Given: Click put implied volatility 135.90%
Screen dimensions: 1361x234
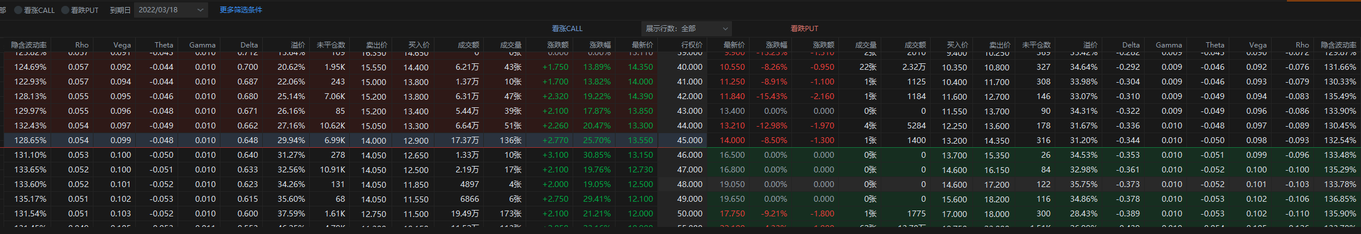Looking at the screenshot, I should click(x=1340, y=213).
